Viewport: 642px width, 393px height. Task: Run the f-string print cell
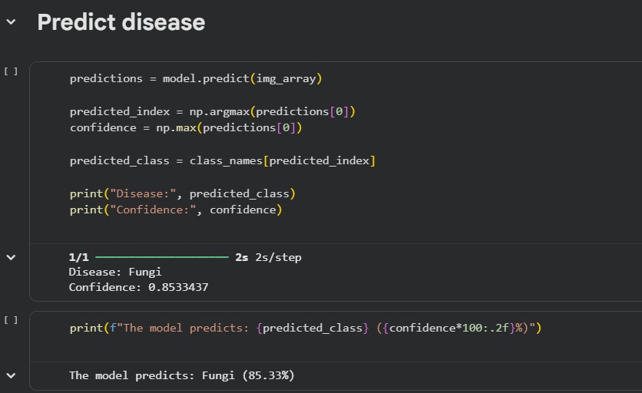pyautogui.click(x=11, y=320)
